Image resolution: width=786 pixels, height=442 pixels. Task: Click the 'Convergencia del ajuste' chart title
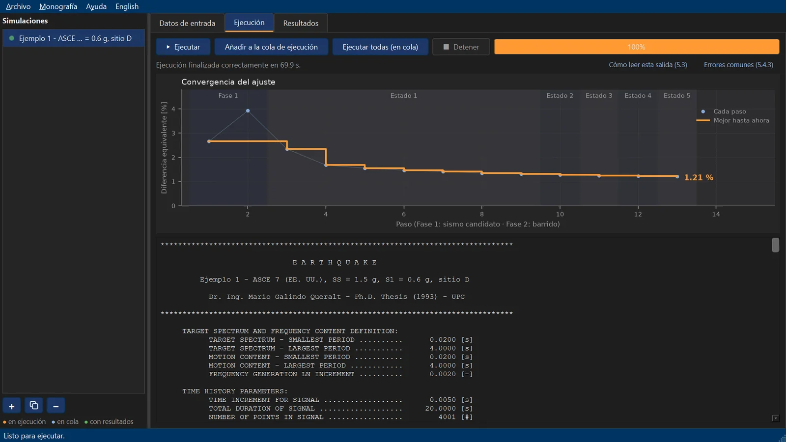(228, 82)
